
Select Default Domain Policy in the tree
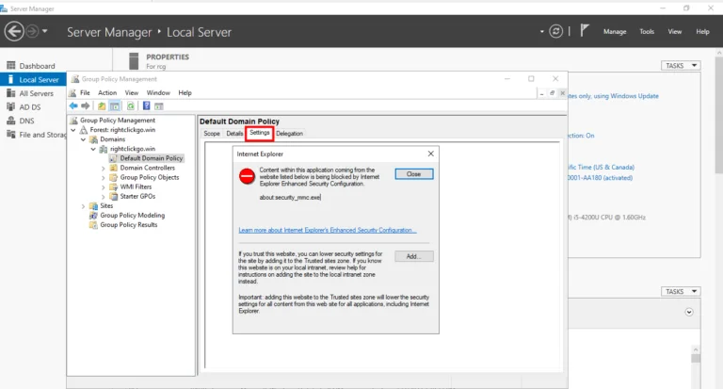(152, 158)
